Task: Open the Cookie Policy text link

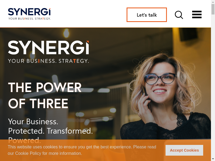Action: 28,153
